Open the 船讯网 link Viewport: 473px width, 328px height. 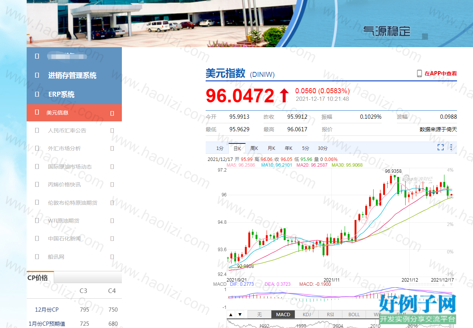56,257
